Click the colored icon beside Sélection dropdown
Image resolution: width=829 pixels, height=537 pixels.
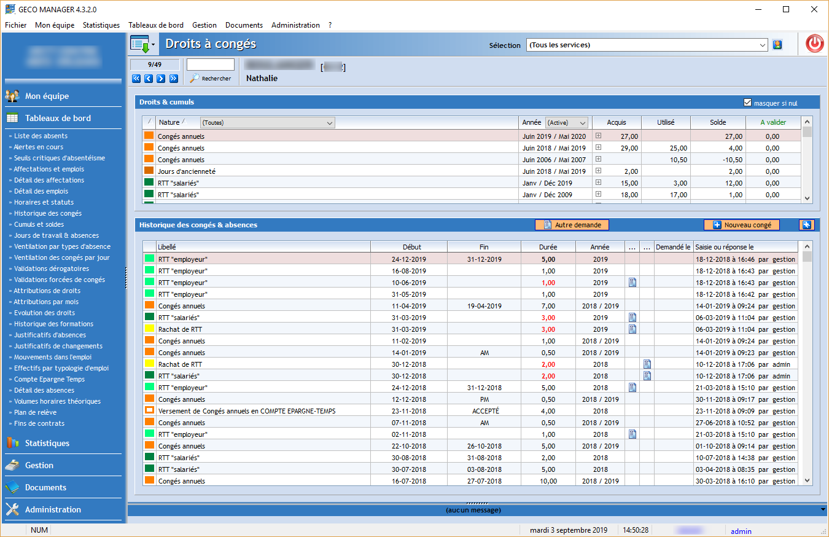click(x=777, y=45)
